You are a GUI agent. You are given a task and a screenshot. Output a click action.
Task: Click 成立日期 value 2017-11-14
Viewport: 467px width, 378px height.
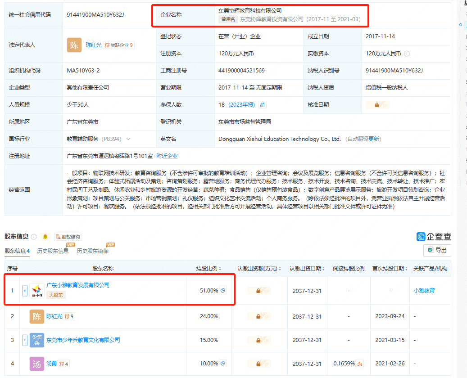pos(381,36)
